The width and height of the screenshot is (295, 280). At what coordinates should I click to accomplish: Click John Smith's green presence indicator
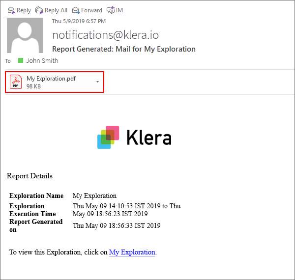point(21,60)
